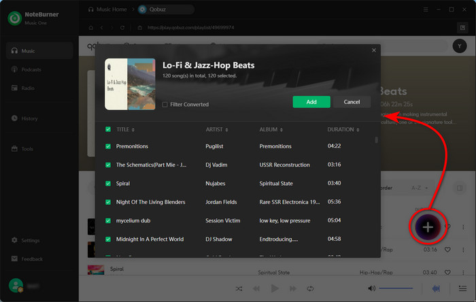476x302 pixels.
Task: Select the USSR Reconstruction album cell
Action: pyautogui.click(x=284, y=165)
